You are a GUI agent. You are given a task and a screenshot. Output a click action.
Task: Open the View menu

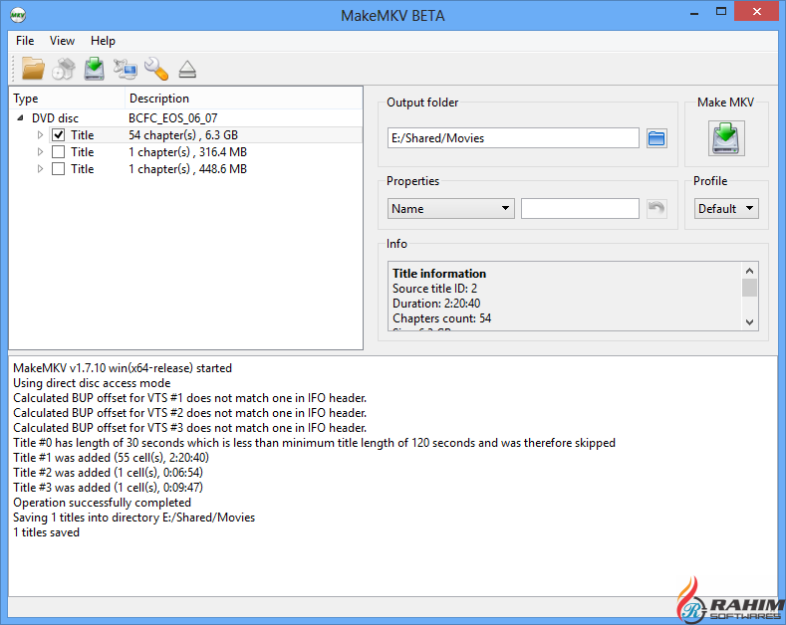tap(62, 41)
